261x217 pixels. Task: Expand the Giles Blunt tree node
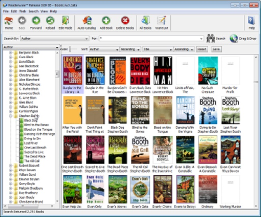pyautogui.click(x=11, y=102)
